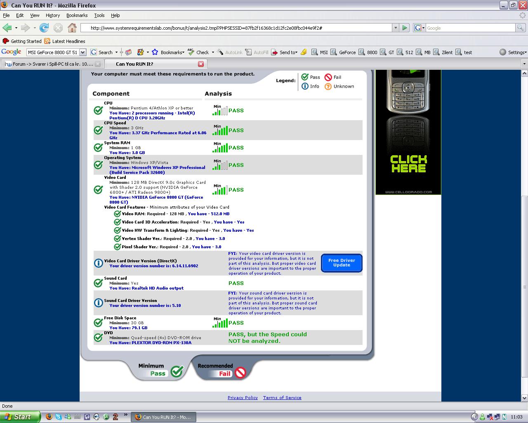This screenshot has height=423, width=528.
Task: Click the CPU Speed PASS bar meter
Action: pyautogui.click(x=220, y=130)
